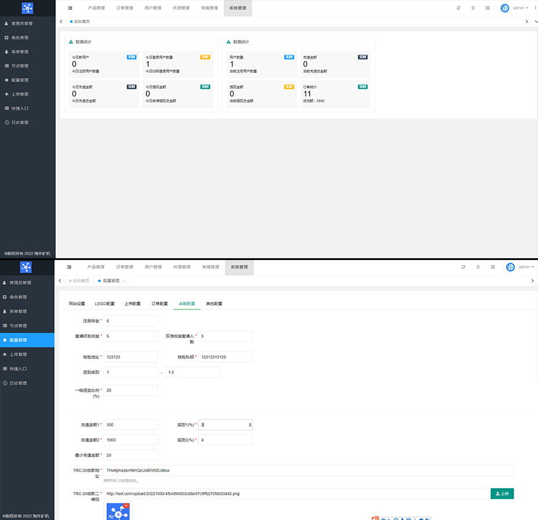Switch to the 其他配置 tab
The width and height of the screenshot is (538, 520).
coord(214,304)
